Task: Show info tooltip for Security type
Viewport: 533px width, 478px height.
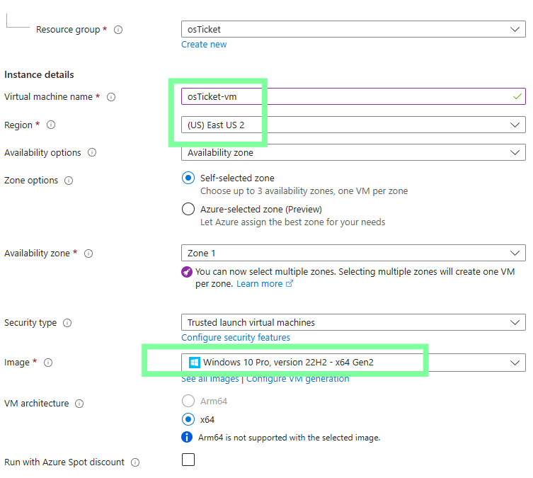Action: point(67,323)
